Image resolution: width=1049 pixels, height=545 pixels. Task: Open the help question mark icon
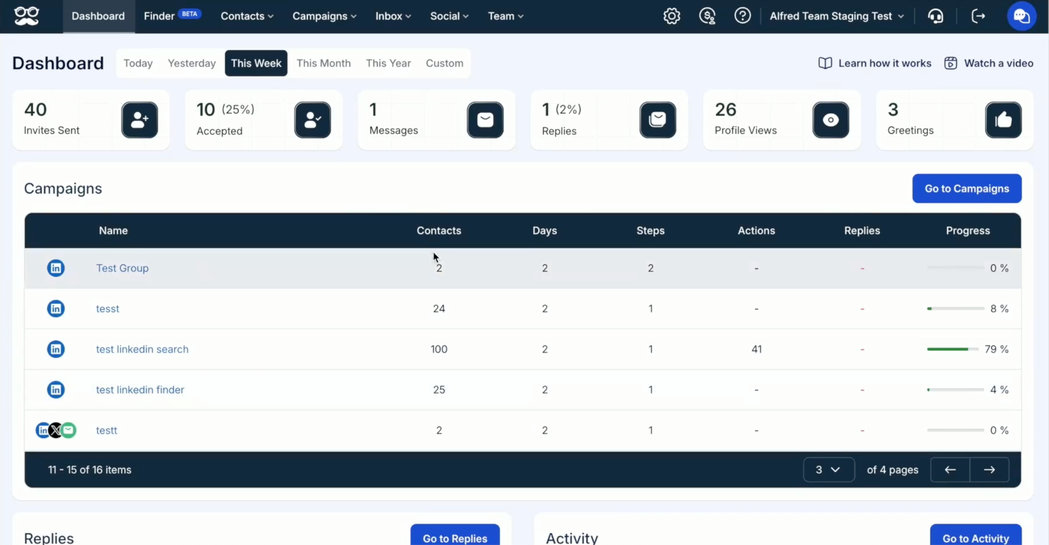[x=743, y=16]
